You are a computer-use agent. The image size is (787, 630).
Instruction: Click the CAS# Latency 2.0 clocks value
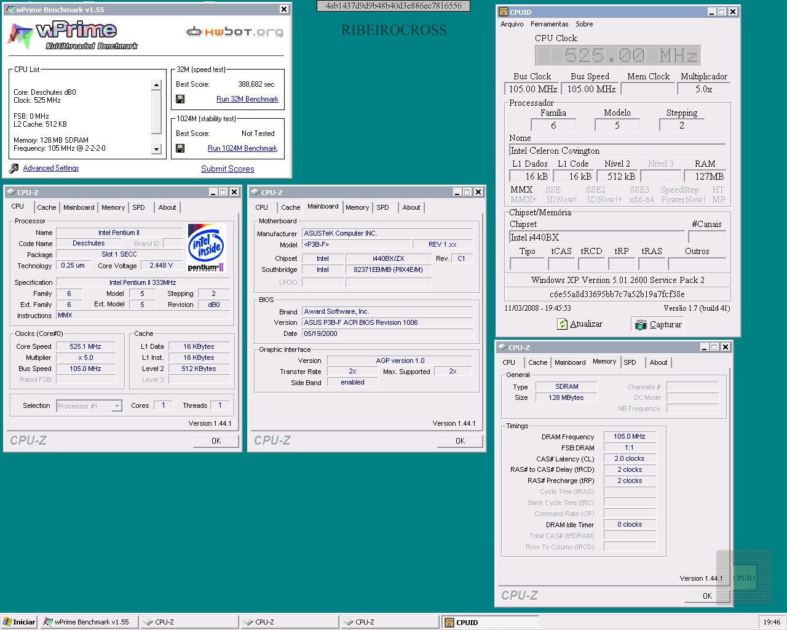pyautogui.click(x=630, y=458)
